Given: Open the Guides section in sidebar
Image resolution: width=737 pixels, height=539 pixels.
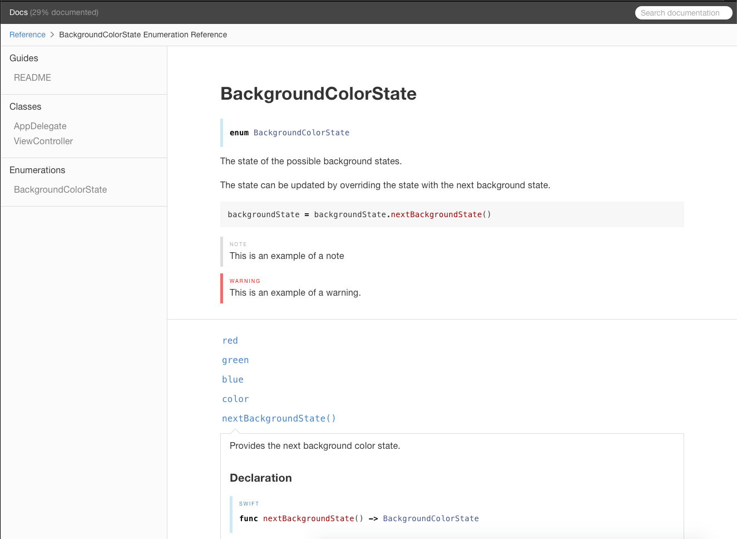Looking at the screenshot, I should [x=24, y=58].
